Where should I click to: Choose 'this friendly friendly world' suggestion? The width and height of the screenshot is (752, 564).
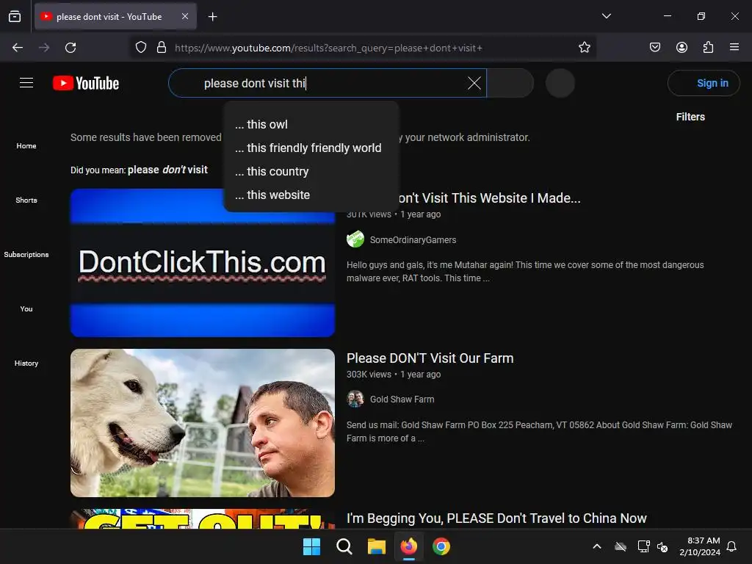pos(311,148)
